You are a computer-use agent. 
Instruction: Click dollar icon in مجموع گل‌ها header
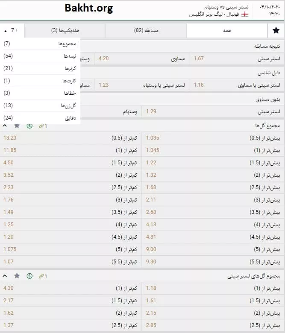(x=29, y=126)
